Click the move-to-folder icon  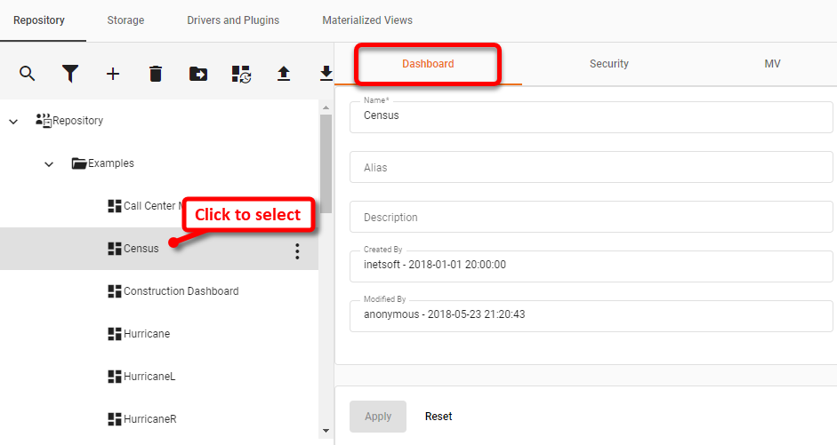pos(198,74)
